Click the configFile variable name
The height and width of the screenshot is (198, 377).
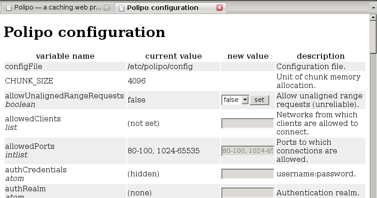coord(23,66)
